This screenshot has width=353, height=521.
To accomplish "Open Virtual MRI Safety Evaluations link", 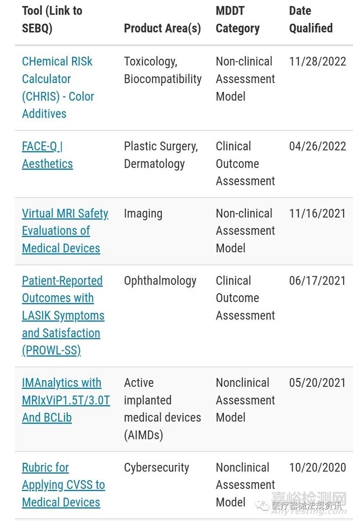I will pyautogui.click(x=65, y=231).
